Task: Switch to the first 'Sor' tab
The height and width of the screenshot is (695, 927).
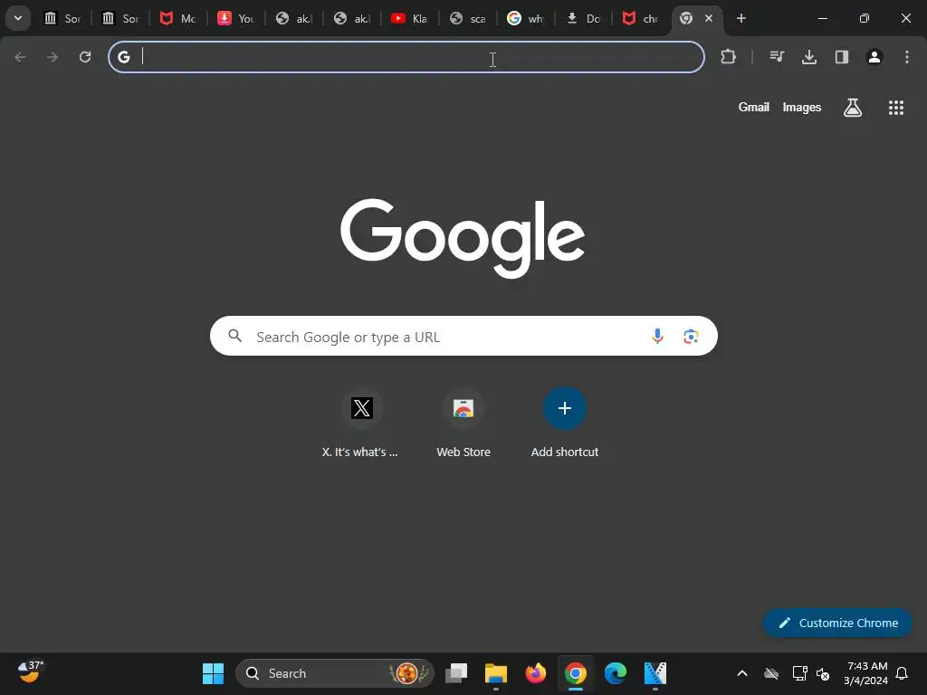Action: [x=62, y=18]
